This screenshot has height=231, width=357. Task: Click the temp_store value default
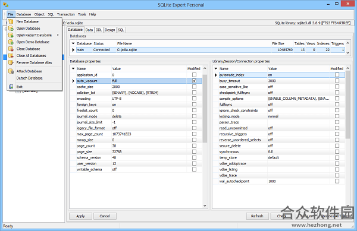(x=274, y=157)
